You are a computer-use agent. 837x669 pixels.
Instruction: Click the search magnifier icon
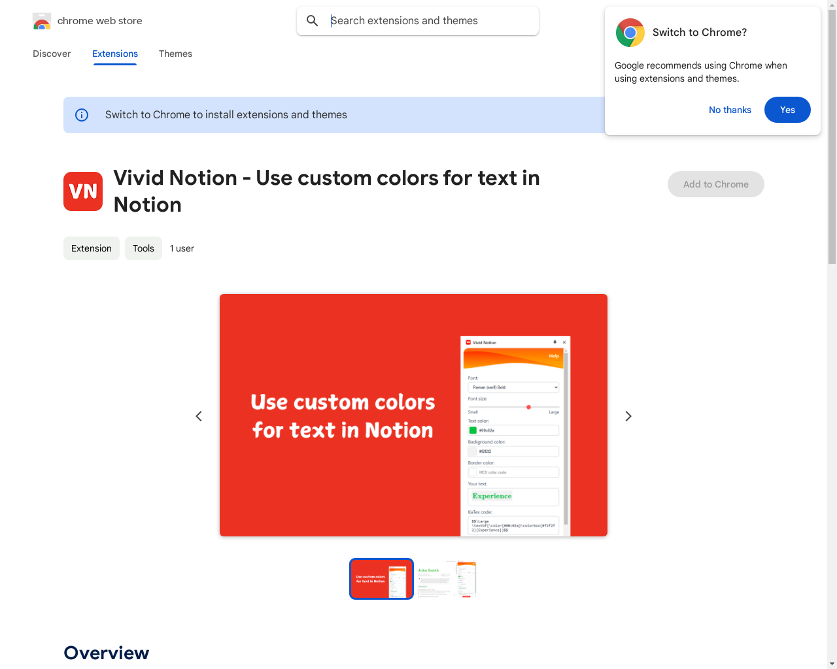(313, 21)
